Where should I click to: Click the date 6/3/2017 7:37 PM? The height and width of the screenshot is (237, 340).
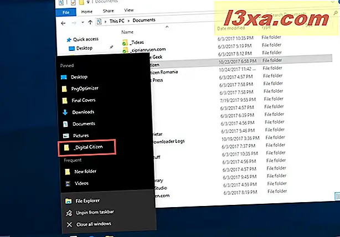[239, 146]
